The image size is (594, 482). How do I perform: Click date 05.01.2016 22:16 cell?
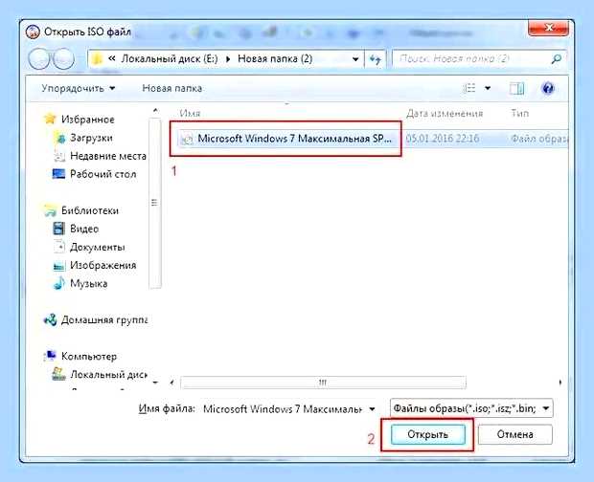[x=442, y=139]
